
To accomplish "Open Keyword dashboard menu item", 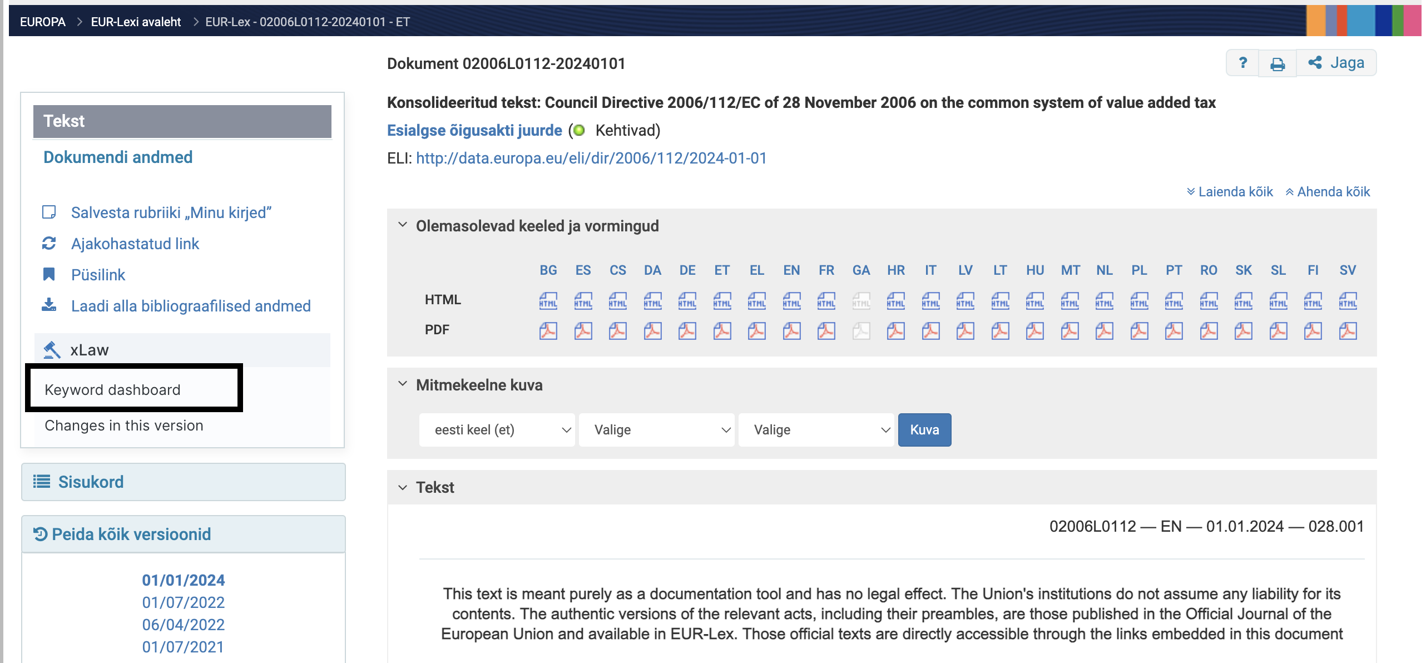I will 112,389.
